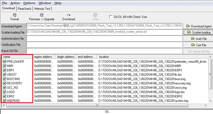Uncheck the PRELOADER partition
Image resolution: width=213 pixels, height=114 pixels.
[x=5, y=62]
